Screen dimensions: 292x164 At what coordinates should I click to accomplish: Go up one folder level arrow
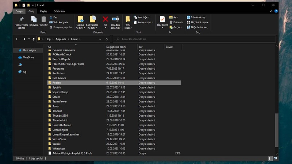click(x=34, y=39)
